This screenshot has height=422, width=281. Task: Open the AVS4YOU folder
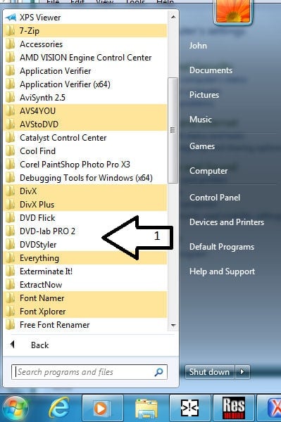(x=86, y=111)
